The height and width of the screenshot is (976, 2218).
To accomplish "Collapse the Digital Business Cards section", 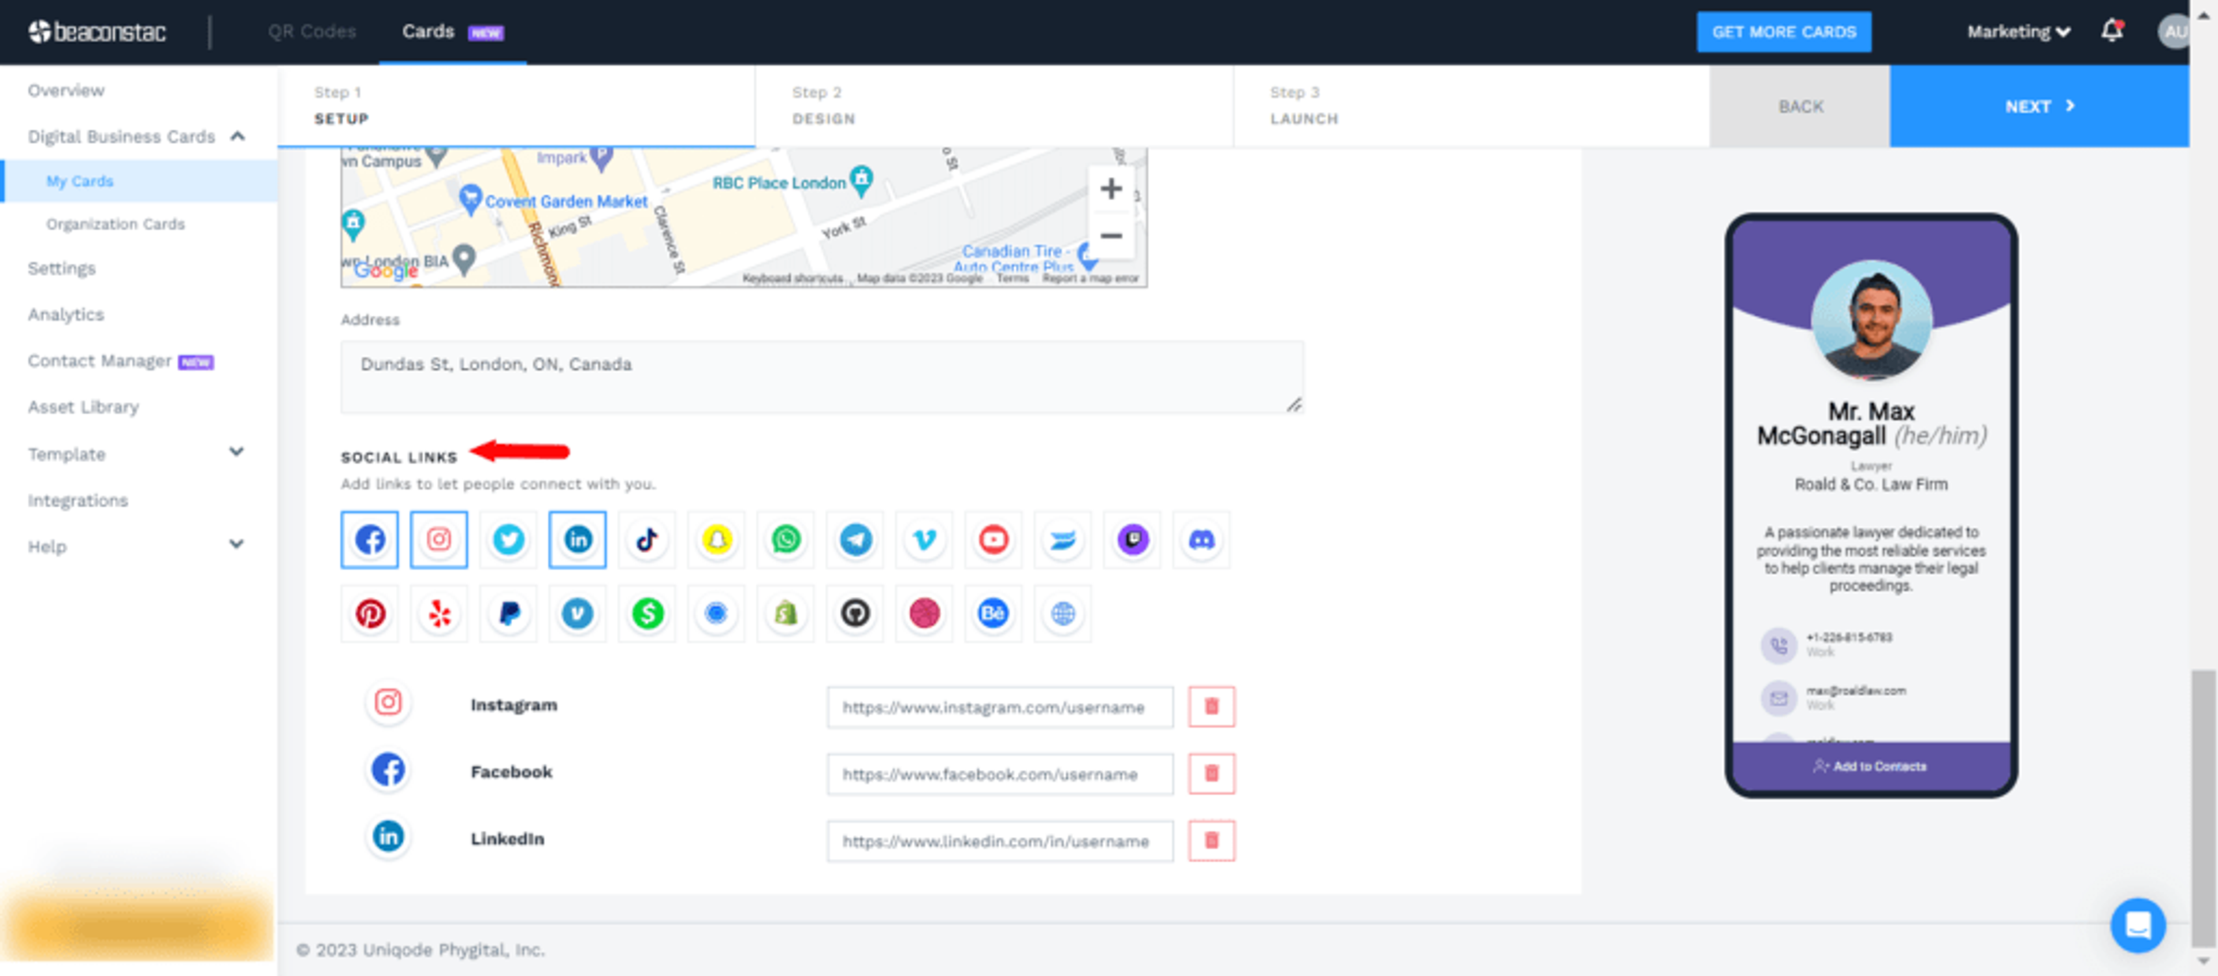I will (237, 136).
